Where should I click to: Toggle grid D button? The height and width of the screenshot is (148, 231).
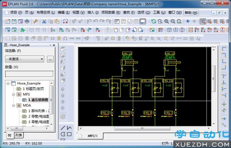coord(222,22)
